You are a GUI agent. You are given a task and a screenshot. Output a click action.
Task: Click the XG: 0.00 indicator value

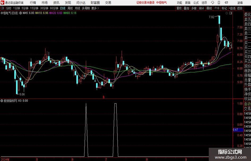click(23, 101)
